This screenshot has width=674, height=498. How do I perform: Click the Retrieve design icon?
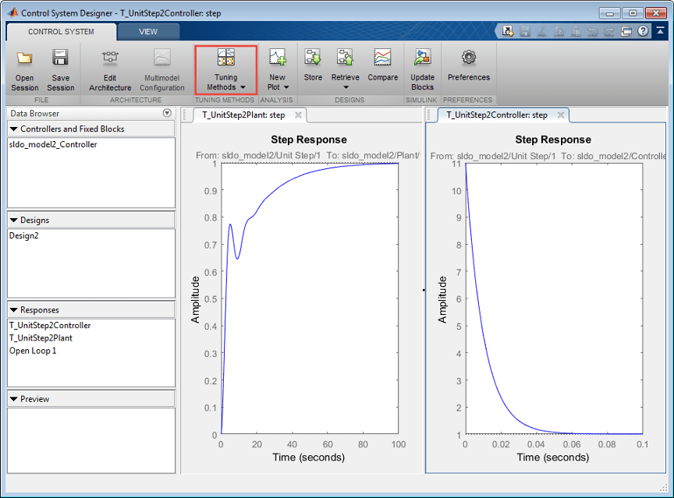coord(345,58)
